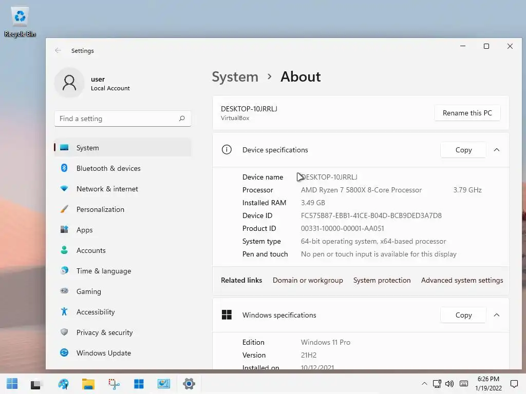Click the Installed RAM value 3.49 GB
Viewport: 526px width, 394px height.
point(313,203)
